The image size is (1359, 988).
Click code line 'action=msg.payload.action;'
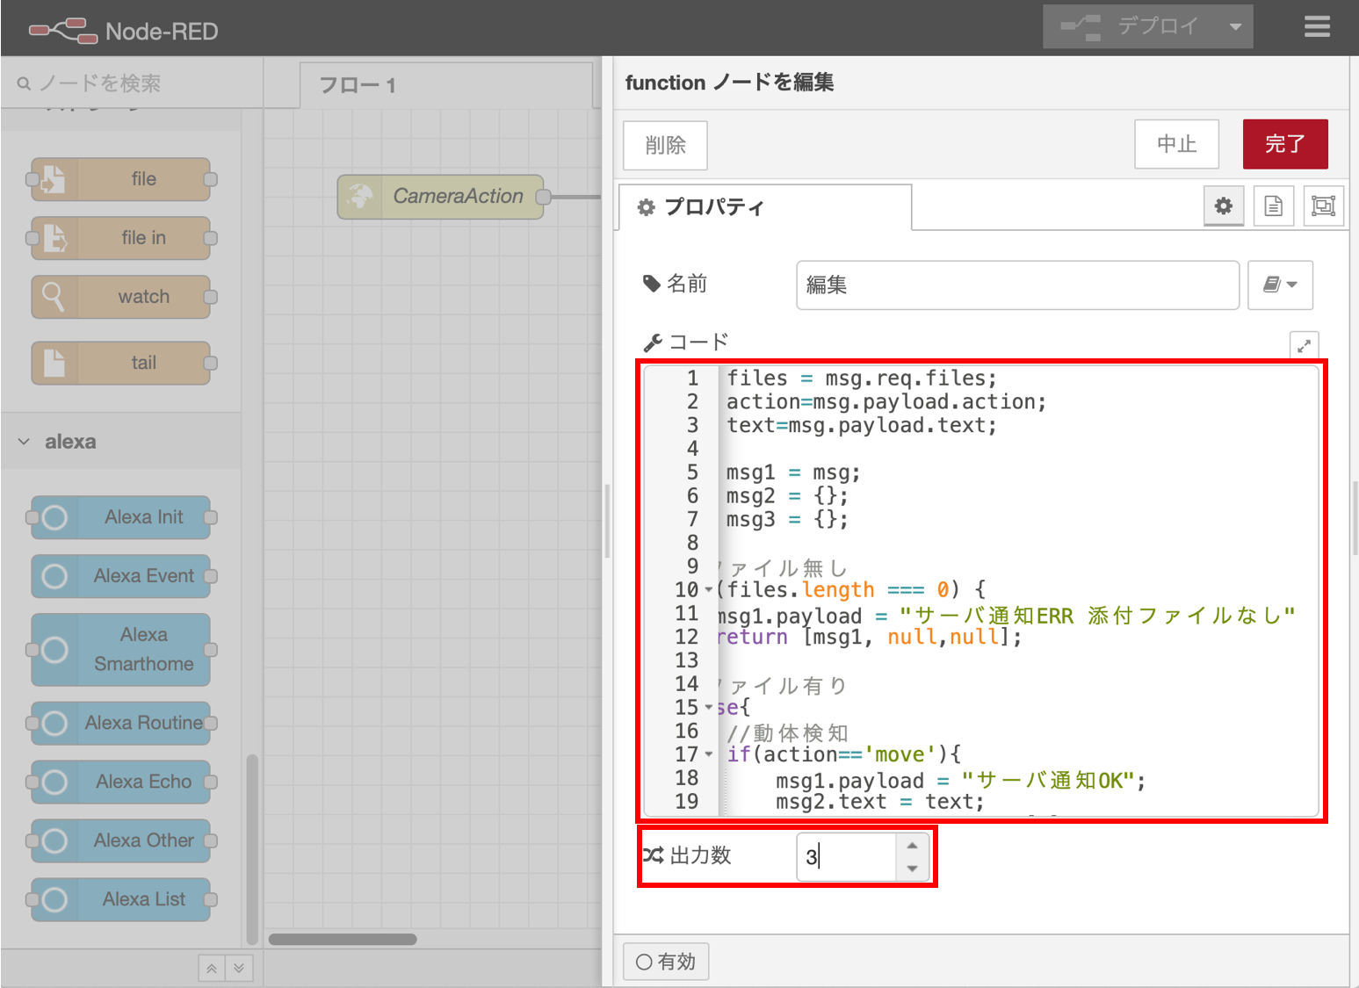pos(886,402)
